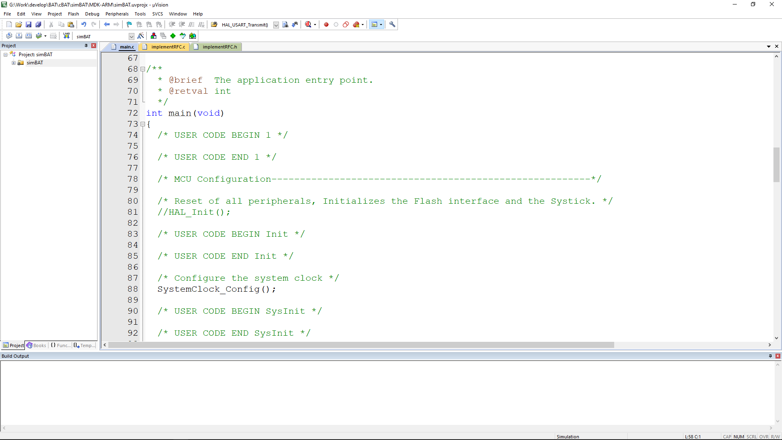Expand the simBAT node in Project tree
Viewport: 782px width, 440px height.
click(x=13, y=62)
